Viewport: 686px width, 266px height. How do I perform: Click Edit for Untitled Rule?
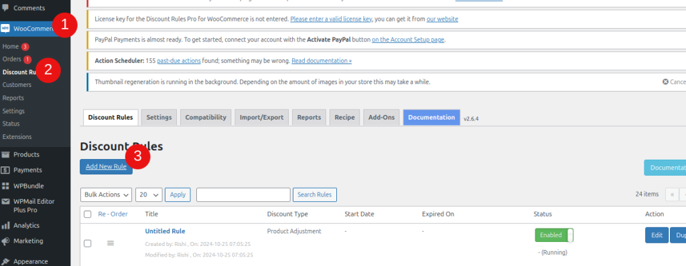click(657, 235)
